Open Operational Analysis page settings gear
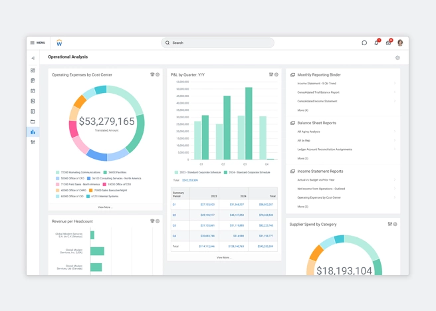The width and height of the screenshot is (436, 311). 397,58
